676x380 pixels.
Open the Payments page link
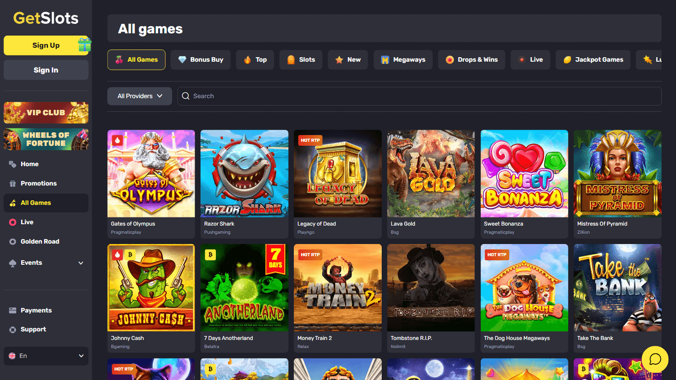point(46,311)
